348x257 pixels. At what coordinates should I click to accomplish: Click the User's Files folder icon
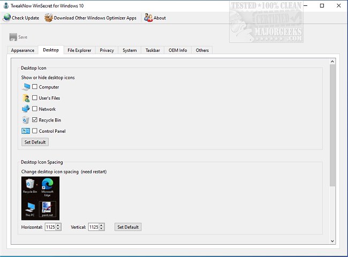tap(26, 98)
